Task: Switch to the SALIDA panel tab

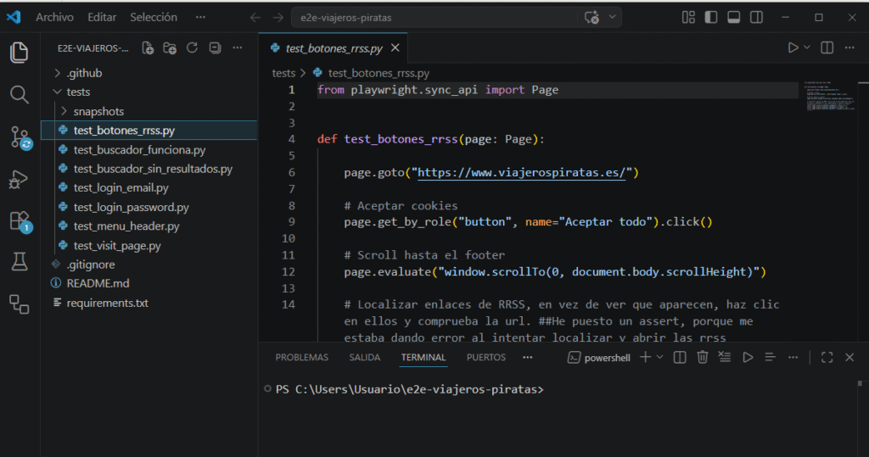Action: tap(365, 357)
